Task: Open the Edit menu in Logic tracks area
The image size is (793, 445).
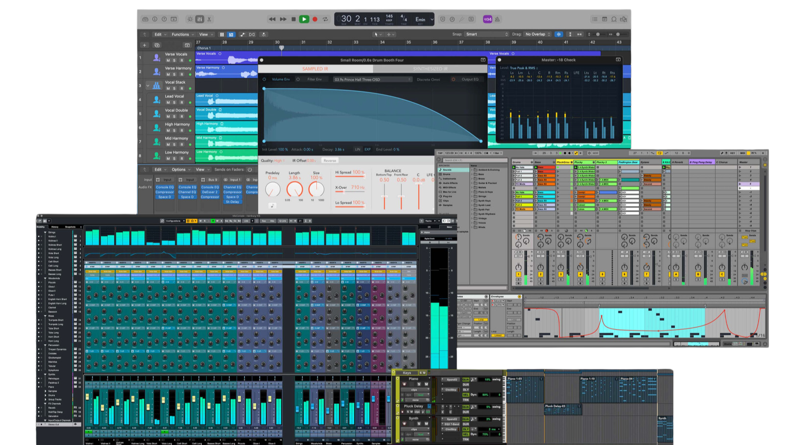Action: tap(160, 34)
